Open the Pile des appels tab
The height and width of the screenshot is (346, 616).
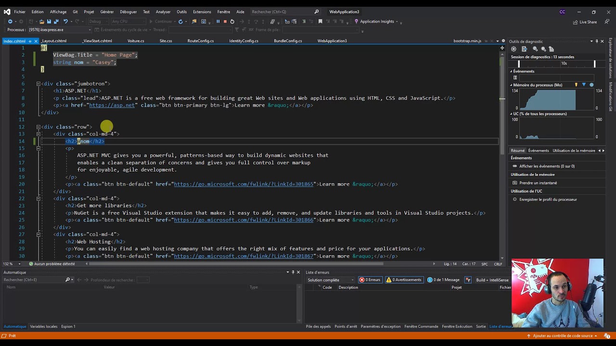click(x=318, y=326)
